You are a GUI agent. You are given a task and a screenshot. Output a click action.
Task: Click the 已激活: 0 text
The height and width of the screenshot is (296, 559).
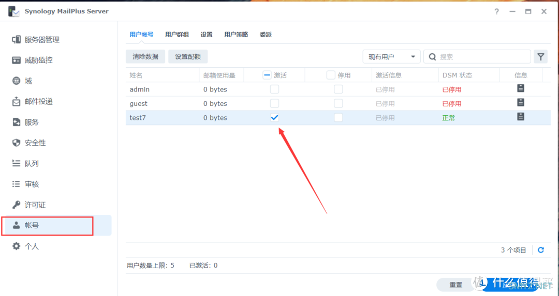coord(203,266)
